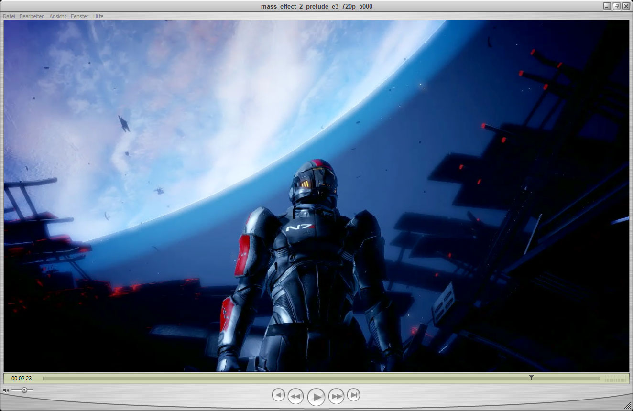
Task: Minimize the QuickTime player window
Action: click(607, 6)
